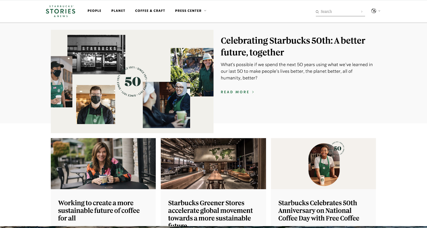Click the woman holding mug photo

click(103, 164)
